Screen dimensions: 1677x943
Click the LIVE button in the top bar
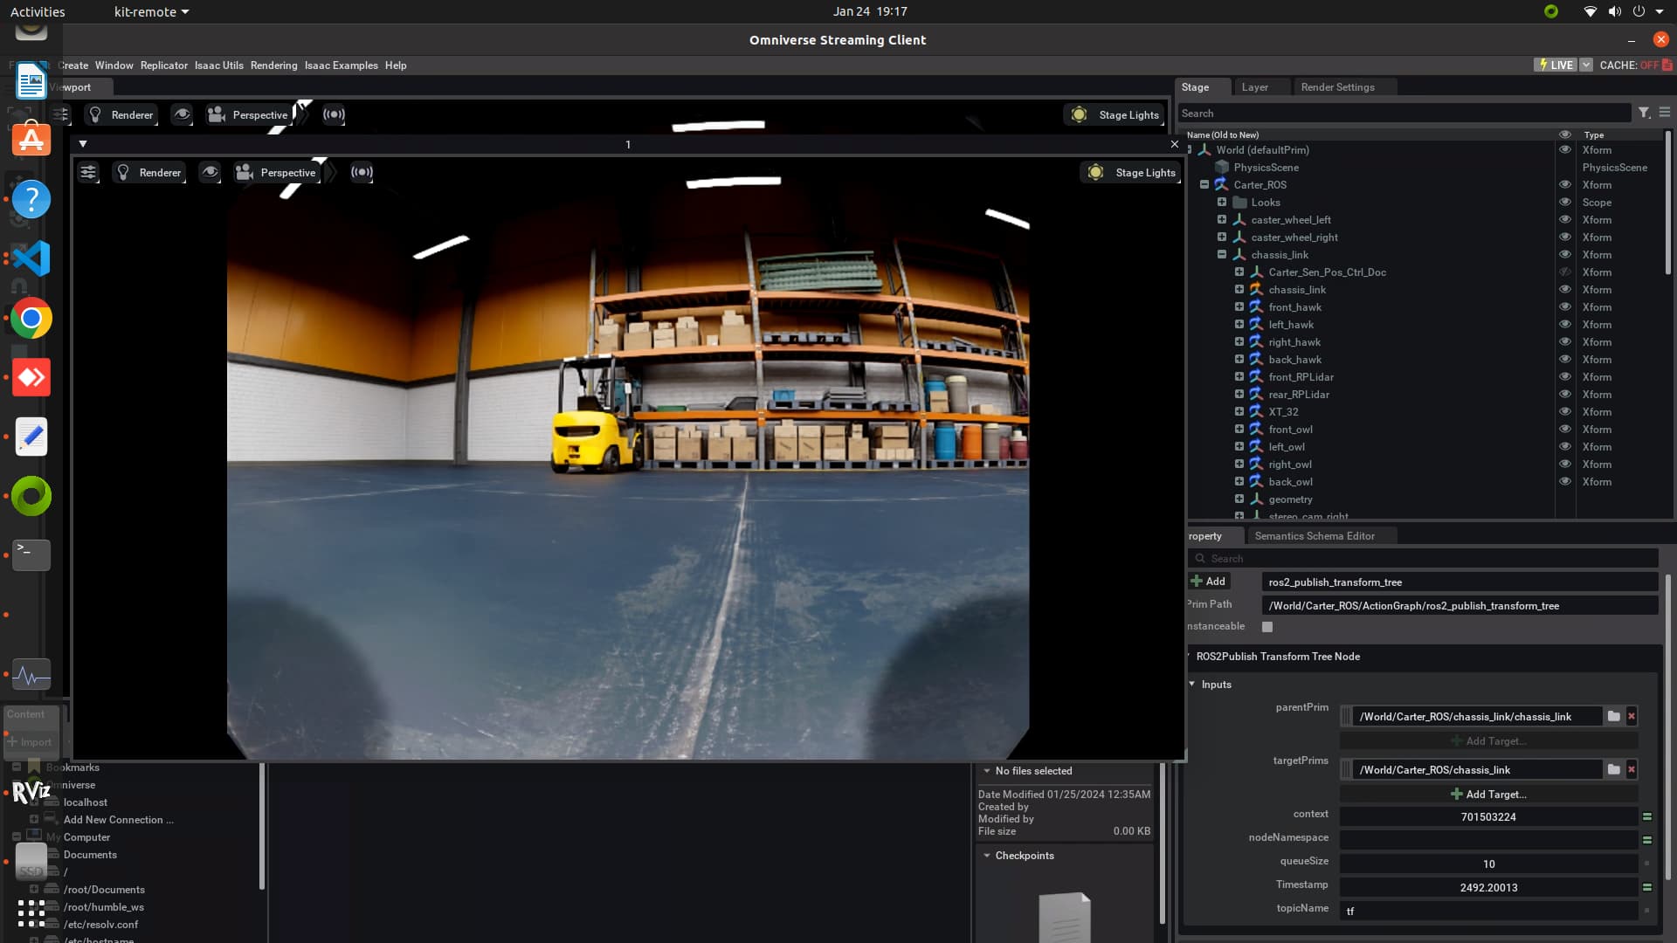1556,65
